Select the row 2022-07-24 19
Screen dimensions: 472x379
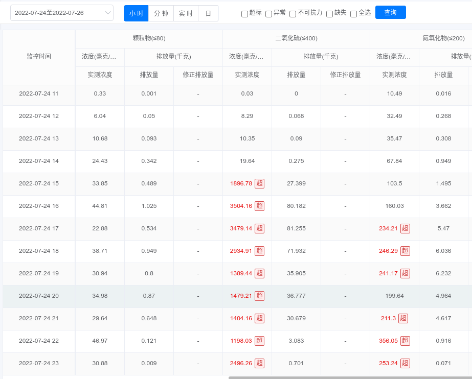point(237,273)
